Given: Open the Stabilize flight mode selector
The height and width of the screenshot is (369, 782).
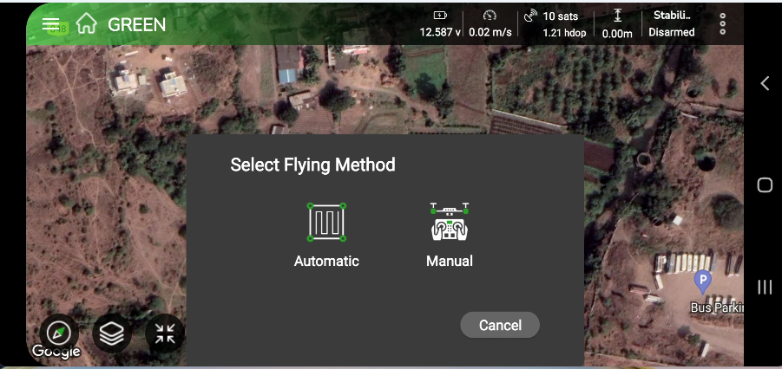Looking at the screenshot, I should (671, 16).
